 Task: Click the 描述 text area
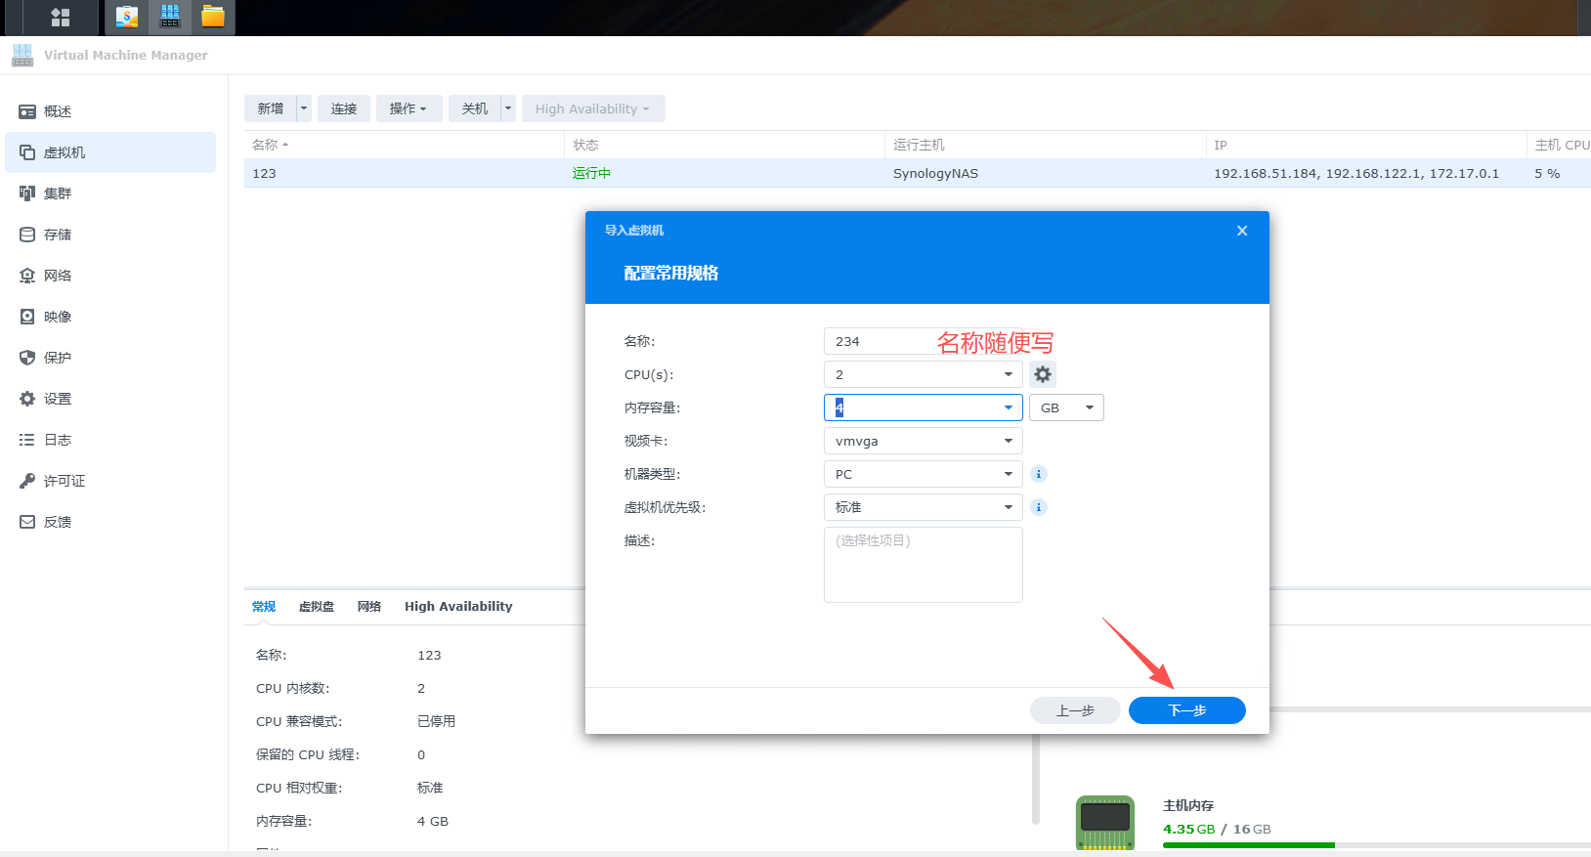(923, 565)
